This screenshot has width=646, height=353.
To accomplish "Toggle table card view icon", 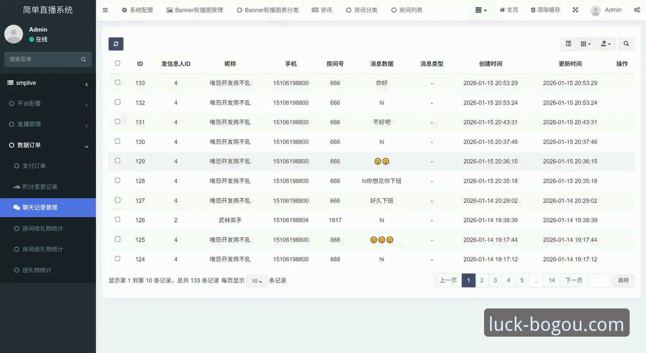I will (568, 44).
